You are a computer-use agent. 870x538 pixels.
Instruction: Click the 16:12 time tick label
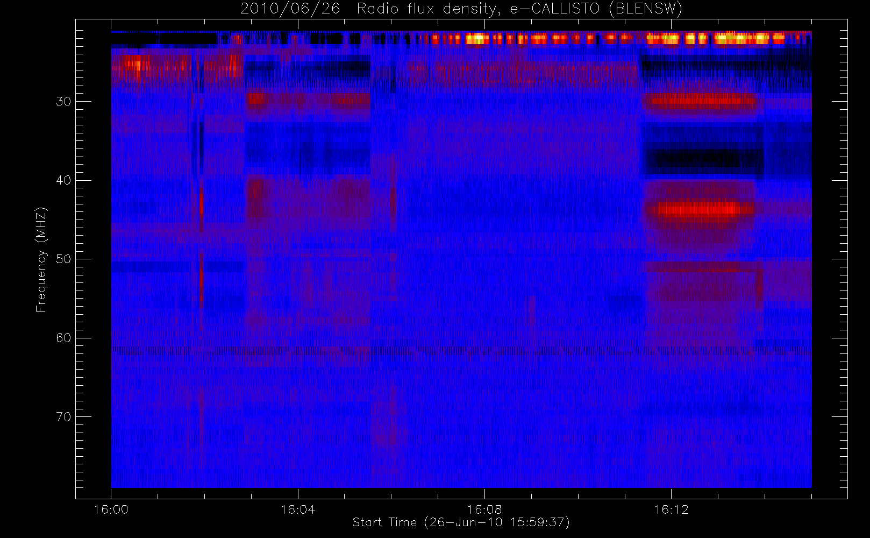coord(671,509)
